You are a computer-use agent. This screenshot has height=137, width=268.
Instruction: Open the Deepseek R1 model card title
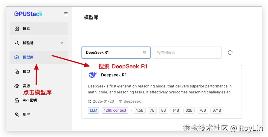pos(114,75)
